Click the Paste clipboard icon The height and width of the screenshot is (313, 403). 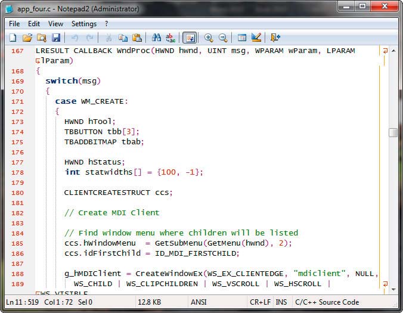[x=137, y=38]
